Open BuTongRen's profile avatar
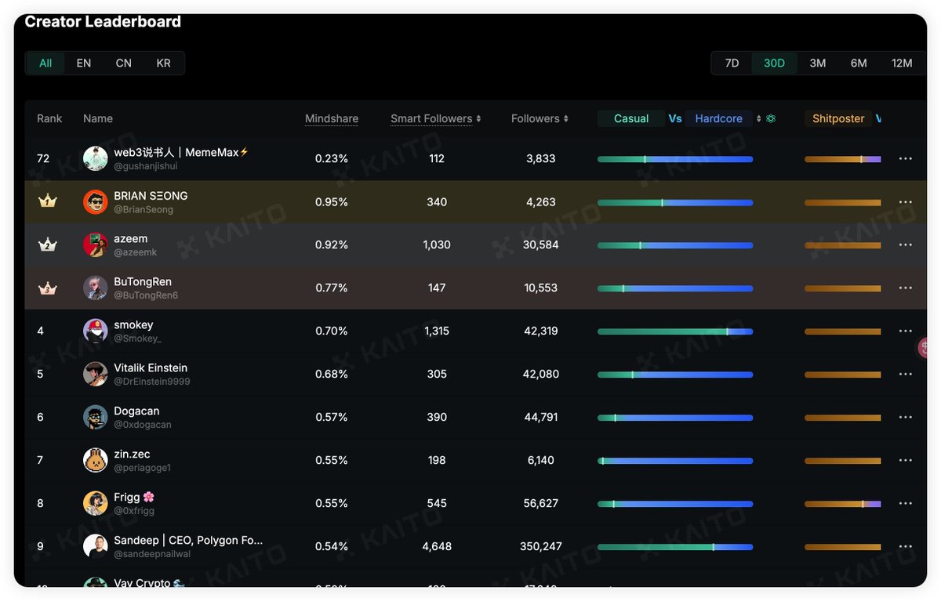The image size is (941, 601). click(x=96, y=288)
